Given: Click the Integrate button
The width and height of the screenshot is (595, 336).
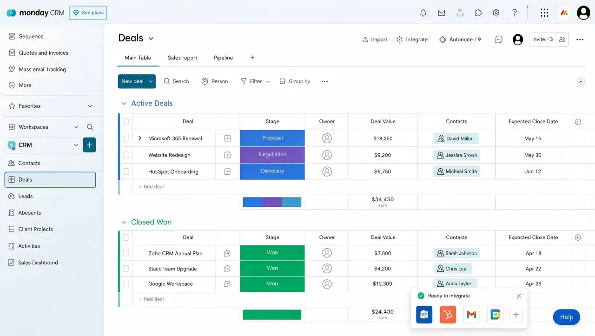Looking at the screenshot, I should pos(412,40).
